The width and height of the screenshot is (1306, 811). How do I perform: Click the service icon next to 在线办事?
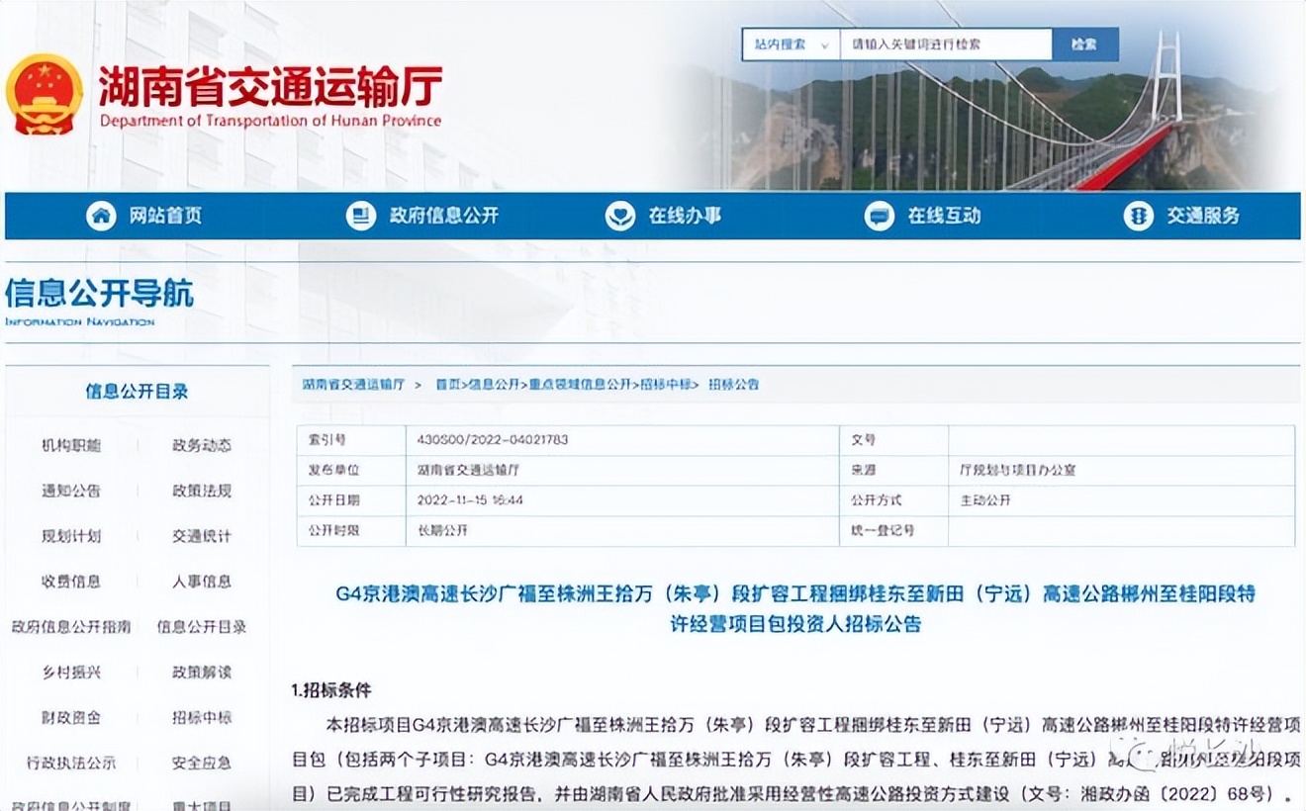pyautogui.click(x=619, y=215)
